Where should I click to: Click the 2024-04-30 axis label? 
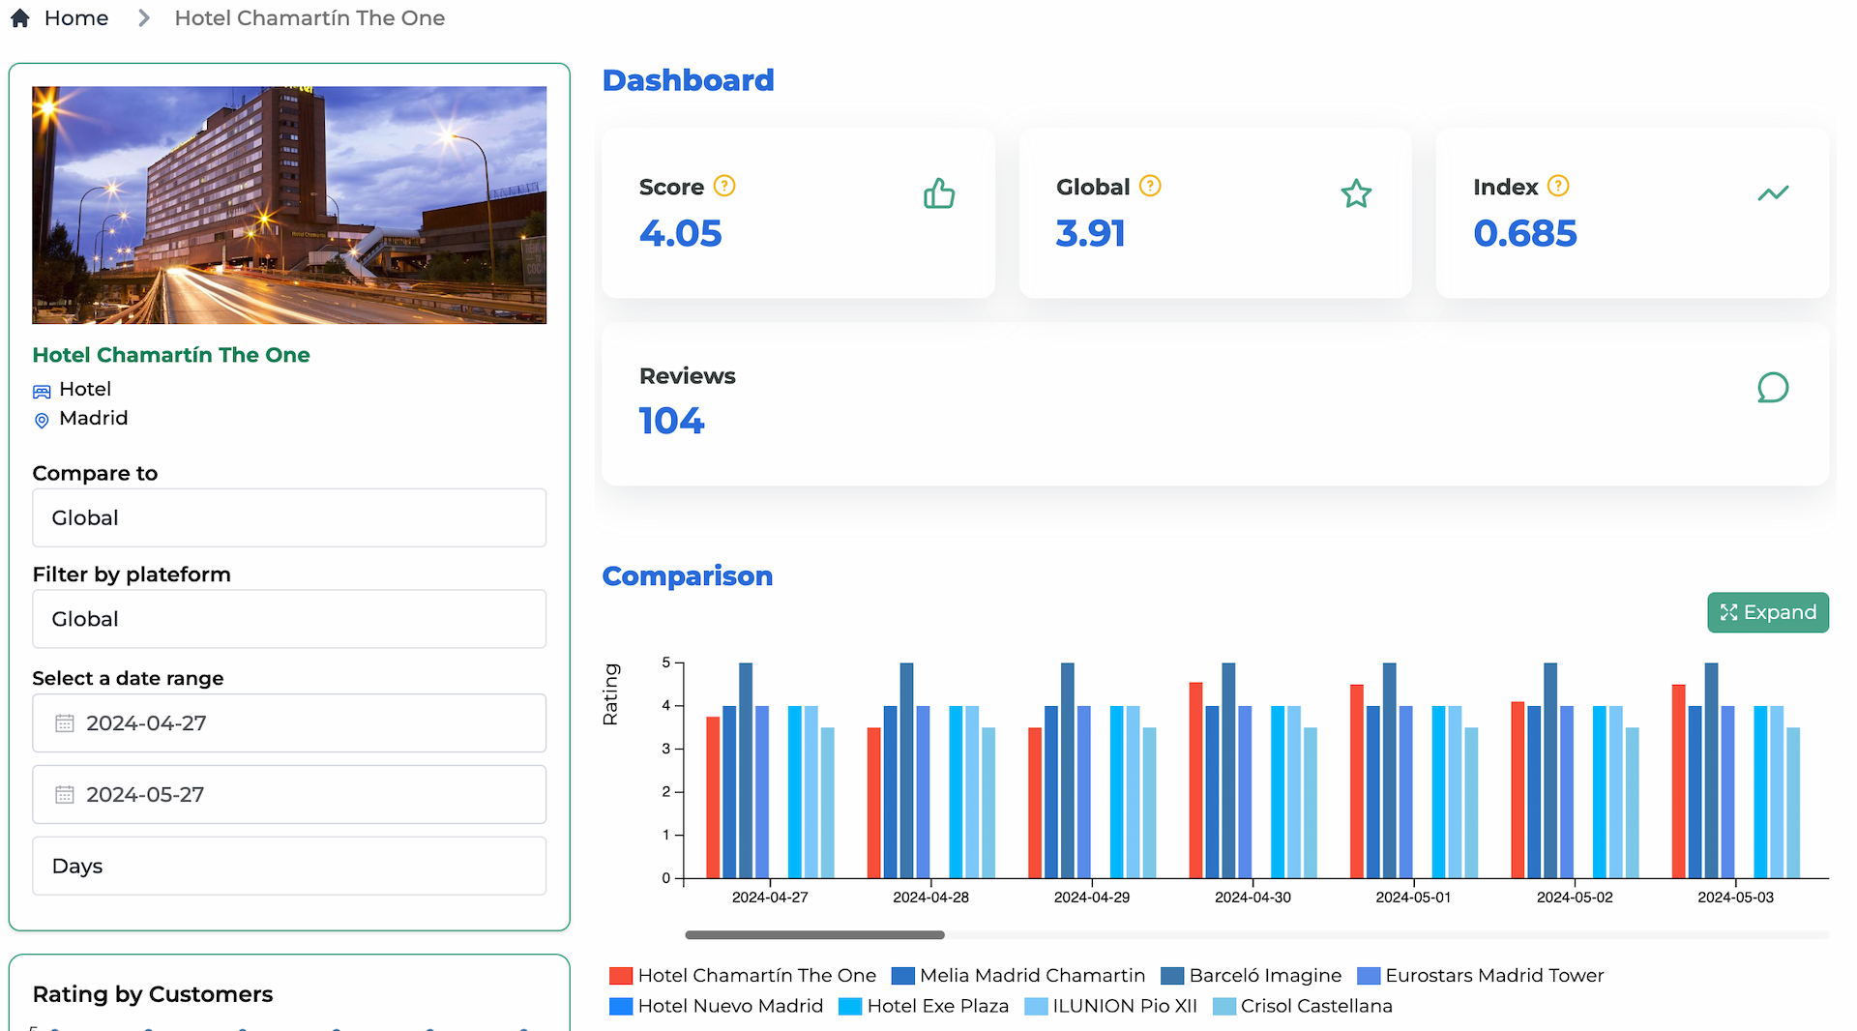(x=1253, y=898)
